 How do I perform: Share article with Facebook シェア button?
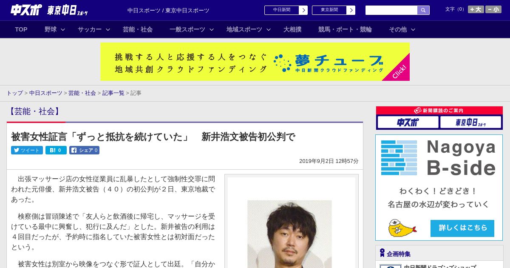point(84,150)
